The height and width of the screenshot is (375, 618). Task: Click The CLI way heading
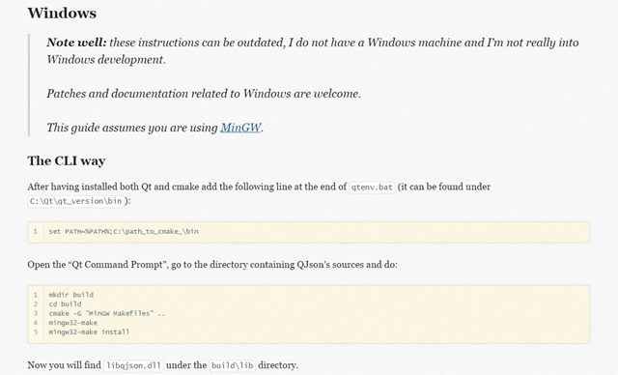click(67, 160)
